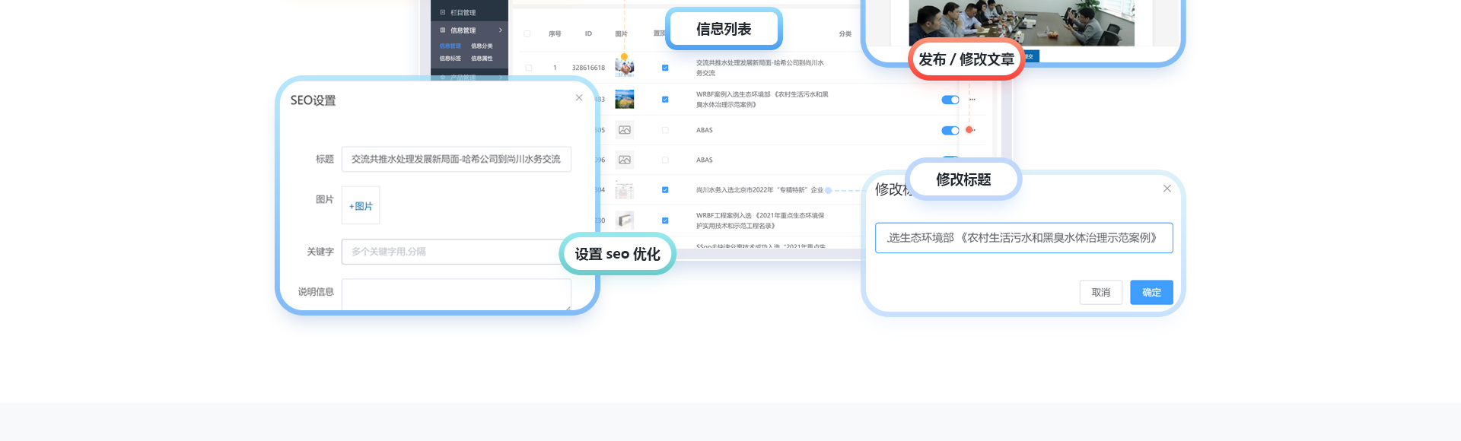Image resolution: width=1461 pixels, height=441 pixels.
Task: Click the +图片 upload box
Action: click(x=361, y=205)
